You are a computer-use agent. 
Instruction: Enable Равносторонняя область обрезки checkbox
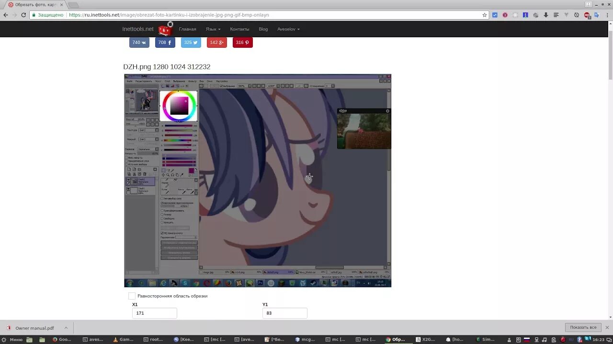[132, 296]
